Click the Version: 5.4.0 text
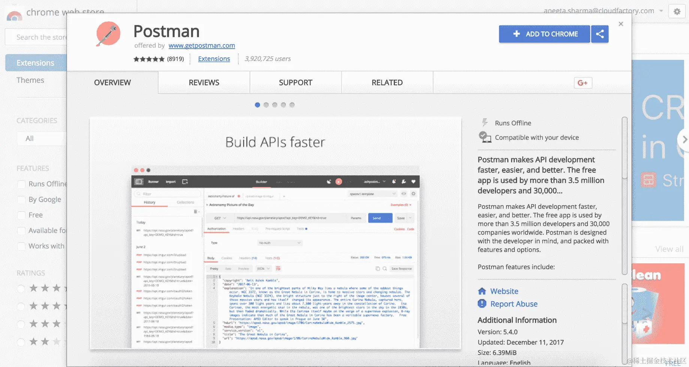 click(x=497, y=332)
